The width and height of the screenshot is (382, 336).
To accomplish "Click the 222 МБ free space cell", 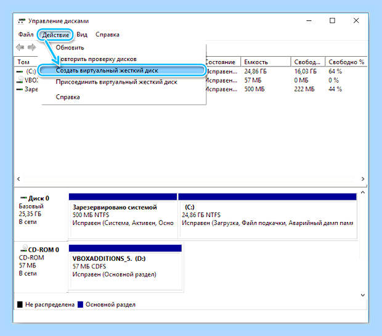I will pyautogui.click(x=304, y=89).
